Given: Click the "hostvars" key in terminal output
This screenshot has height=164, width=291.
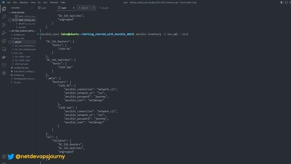Looking at the screenshot, I should (60, 82).
